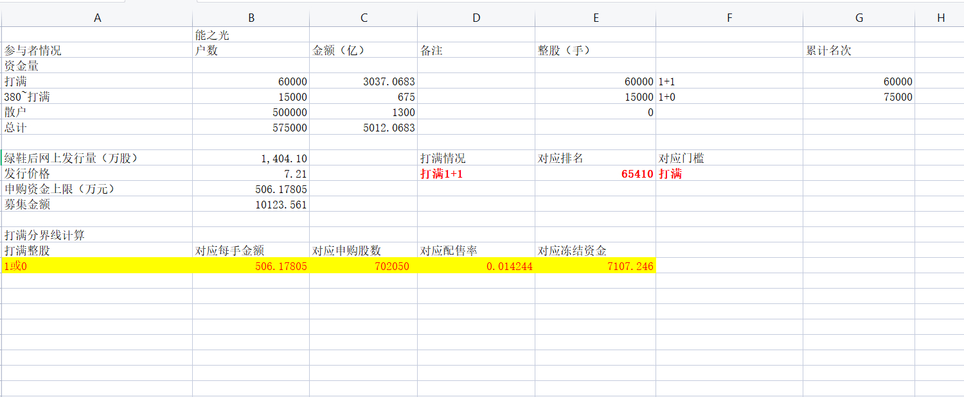
Task: Click the red 打满 cell in column F
Action: pyautogui.click(x=729, y=174)
